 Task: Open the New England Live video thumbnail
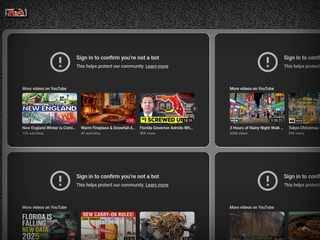50,108
